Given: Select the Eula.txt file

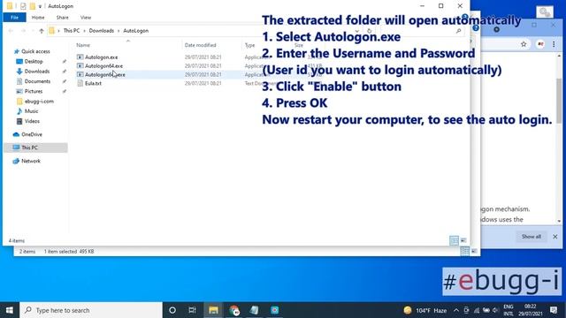Looking at the screenshot, I should pos(93,83).
